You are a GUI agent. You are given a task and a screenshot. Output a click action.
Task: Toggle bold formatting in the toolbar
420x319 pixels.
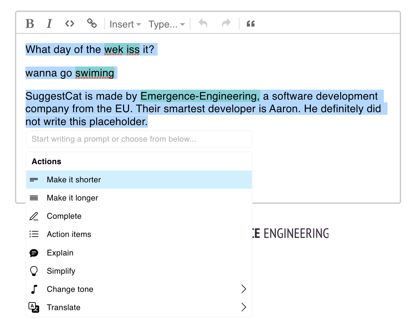pyautogui.click(x=30, y=24)
